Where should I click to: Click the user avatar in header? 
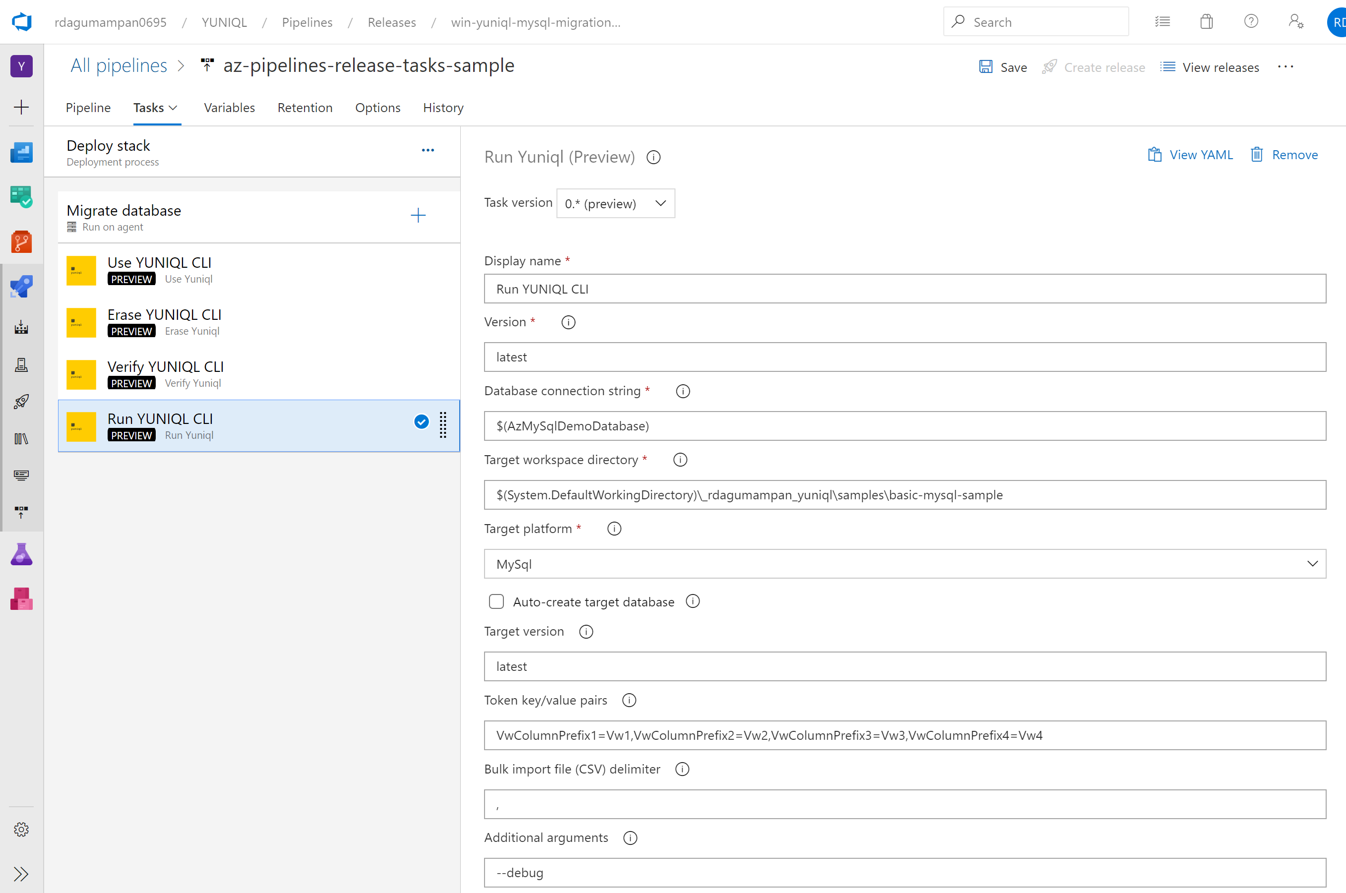(1336, 22)
